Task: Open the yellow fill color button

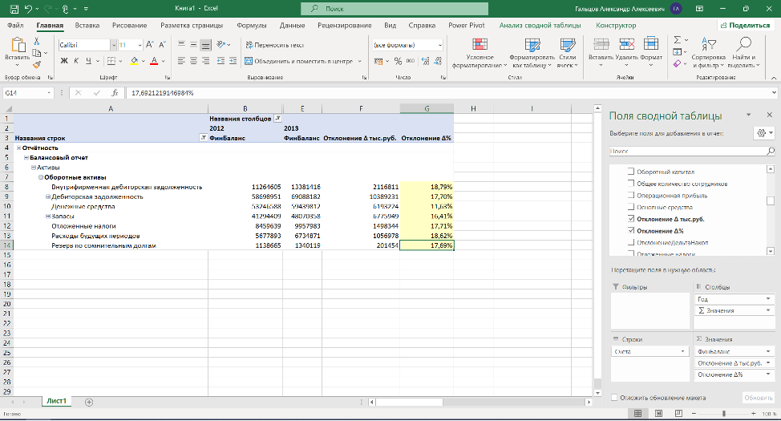Action: [x=134, y=61]
